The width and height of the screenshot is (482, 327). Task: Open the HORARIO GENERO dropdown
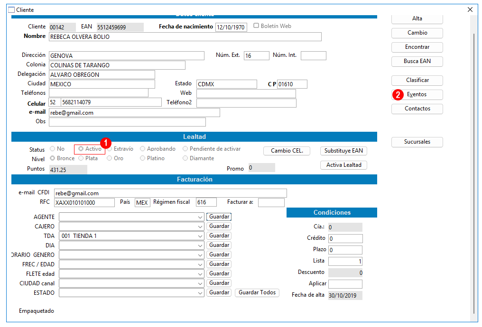click(x=200, y=255)
